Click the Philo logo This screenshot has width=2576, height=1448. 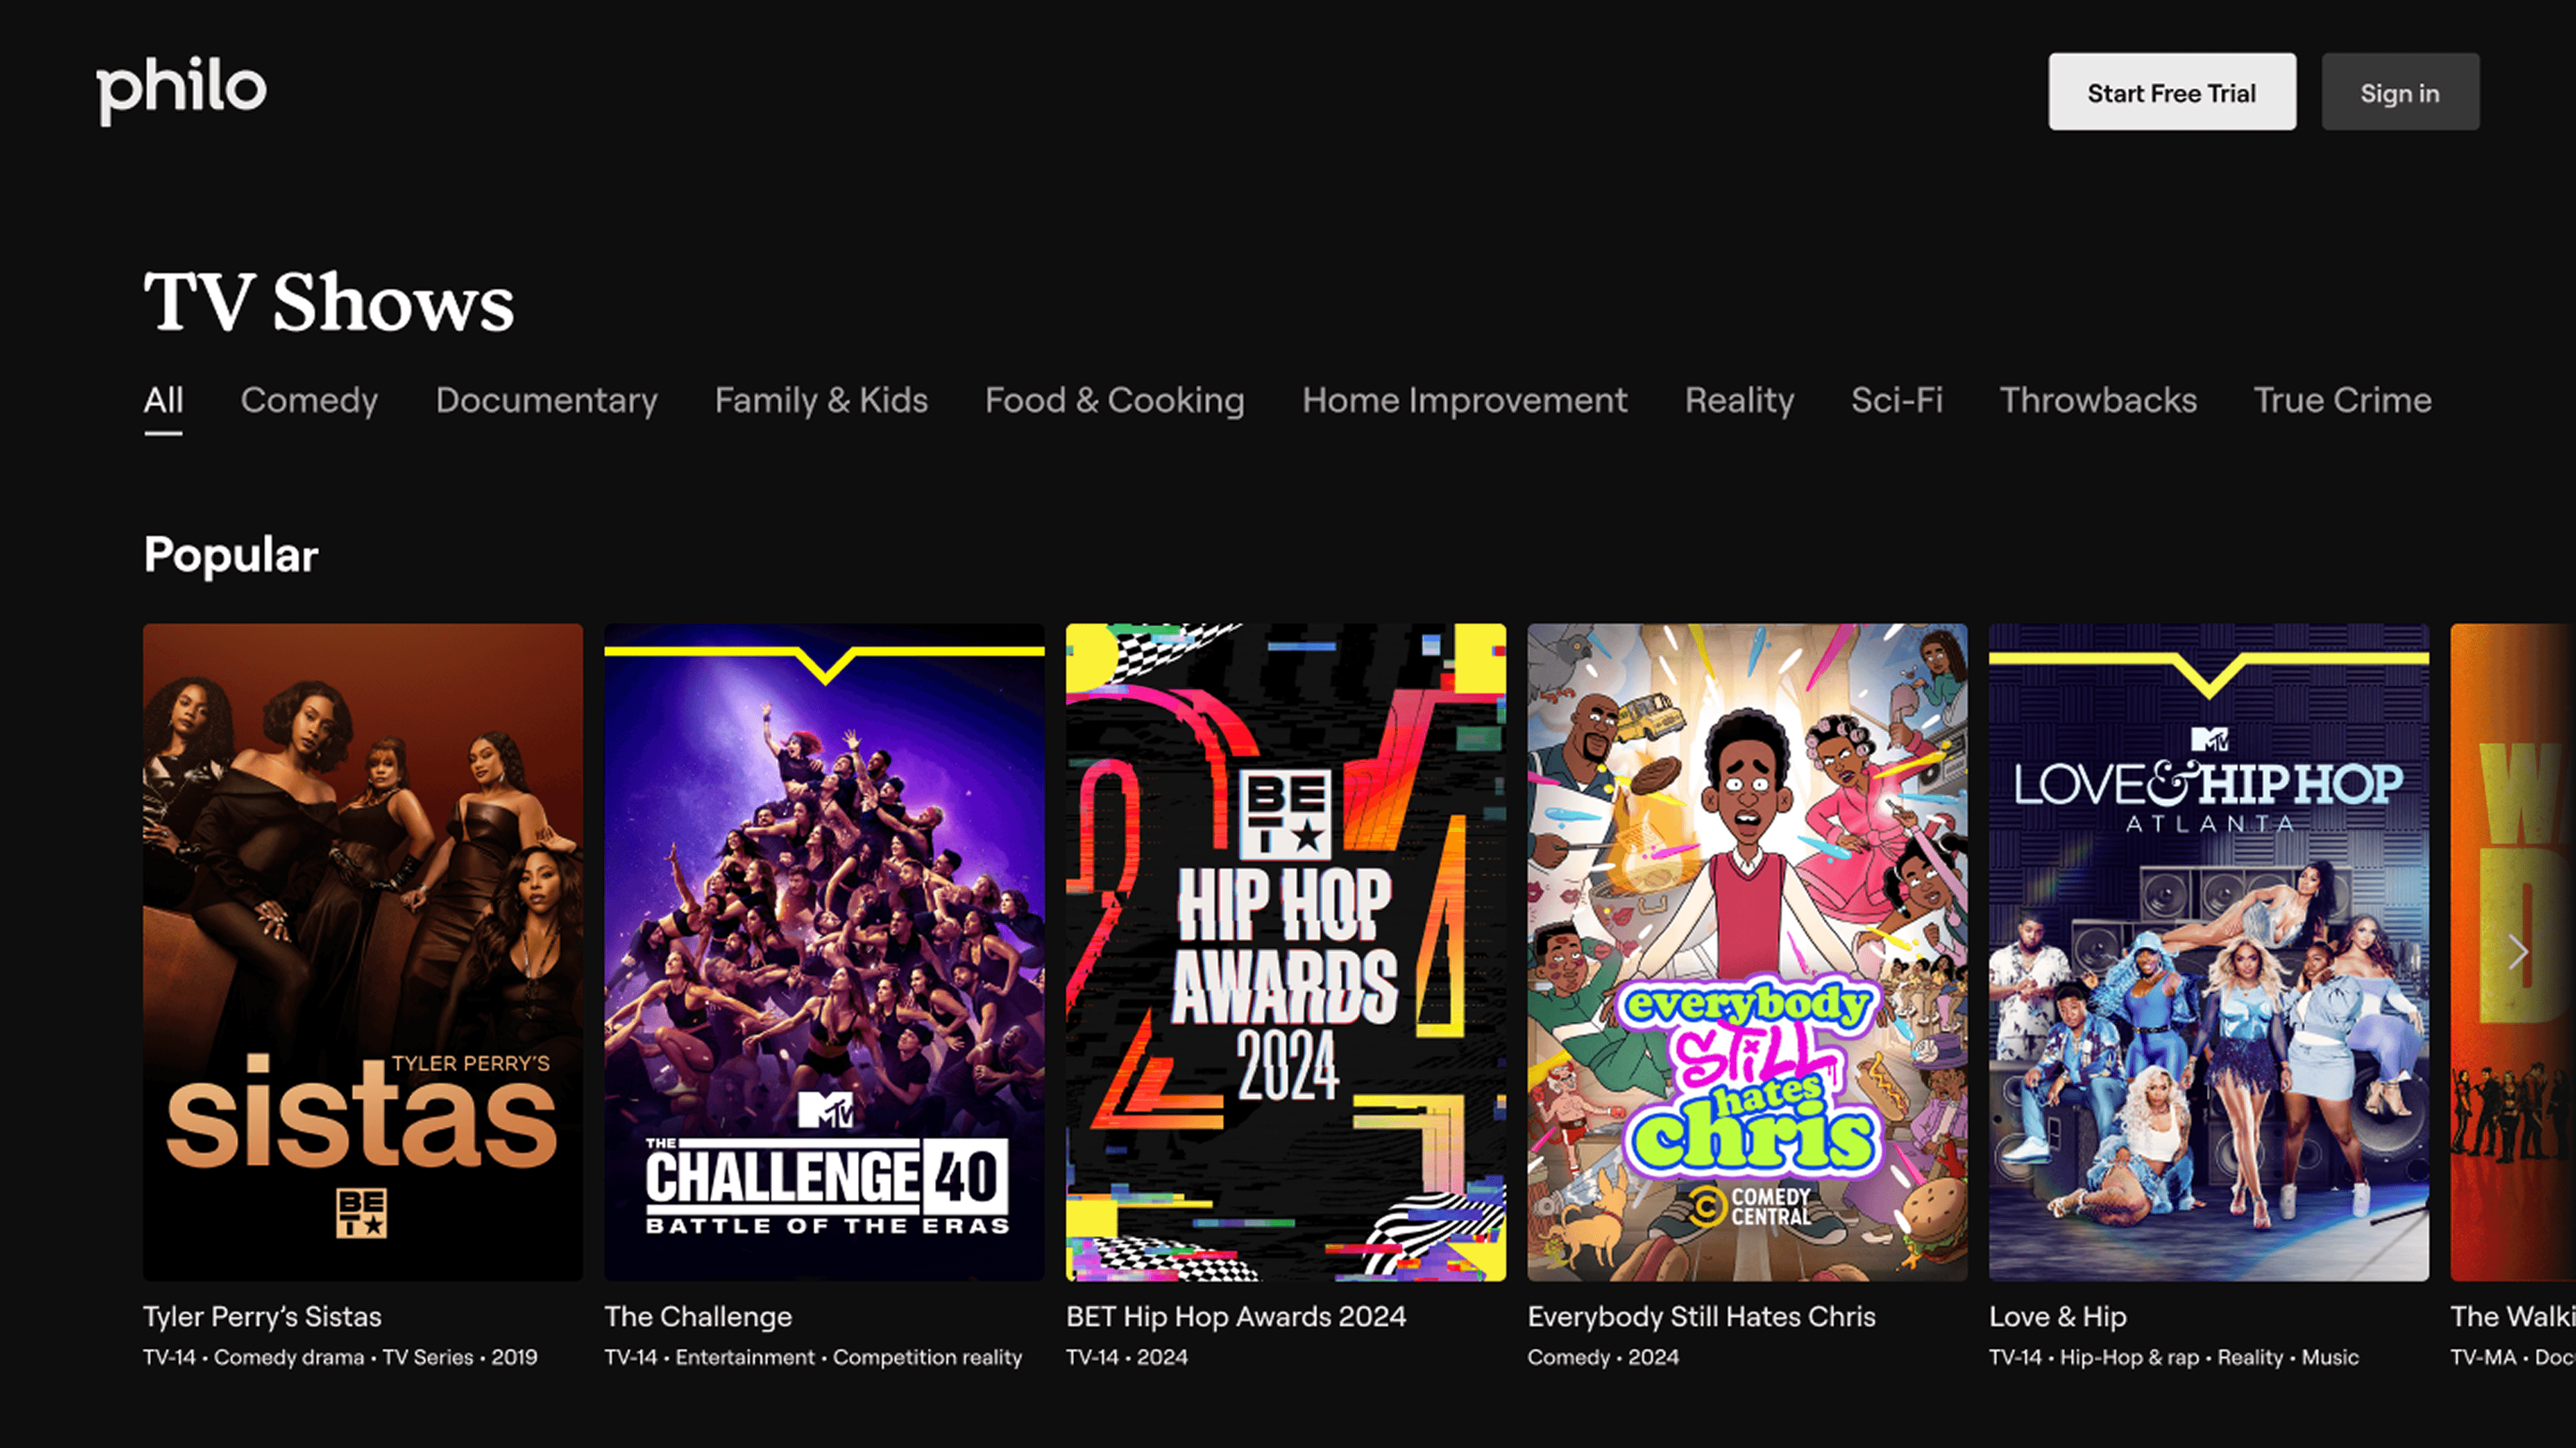[181, 90]
